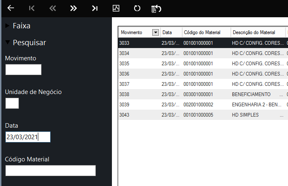Viewport: 288px width, 186px height.
Task: Select row with movimento 3037
Action: [x=203, y=84]
